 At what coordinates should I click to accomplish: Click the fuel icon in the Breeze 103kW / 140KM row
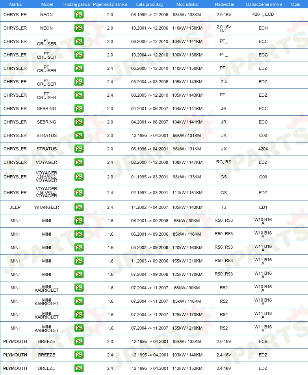pos(79,355)
